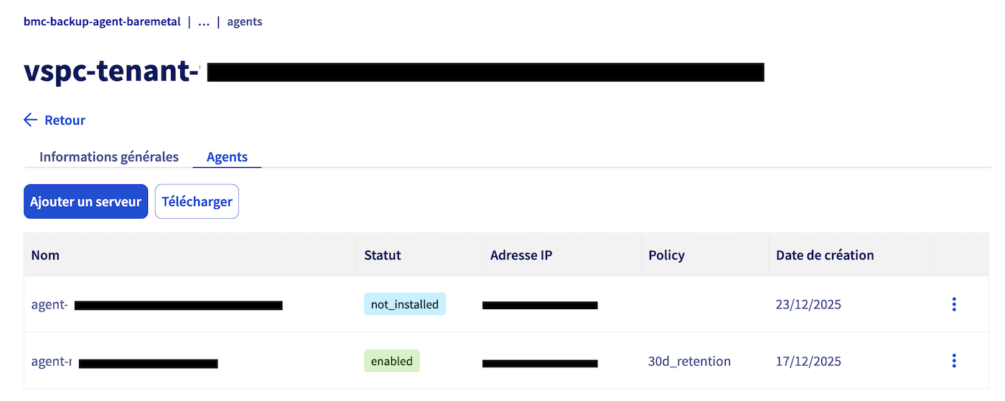Click the Adresse IP column header
Screen dimensions: 1005x401
[521, 255]
